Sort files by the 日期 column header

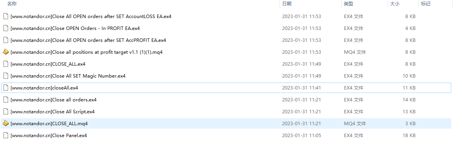pyautogui.click(x=287, y=4)
